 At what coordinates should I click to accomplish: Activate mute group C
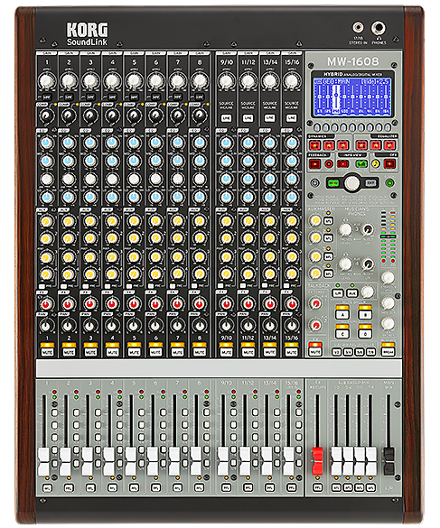click(x=342, y=333)
